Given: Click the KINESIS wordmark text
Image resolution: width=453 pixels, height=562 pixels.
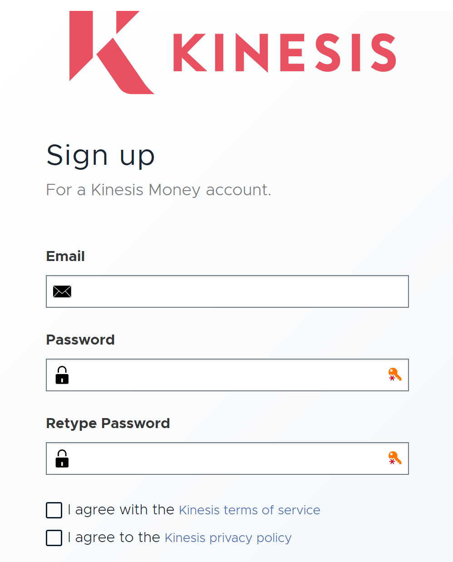Looking at the screenshot, I should [285, 53].
